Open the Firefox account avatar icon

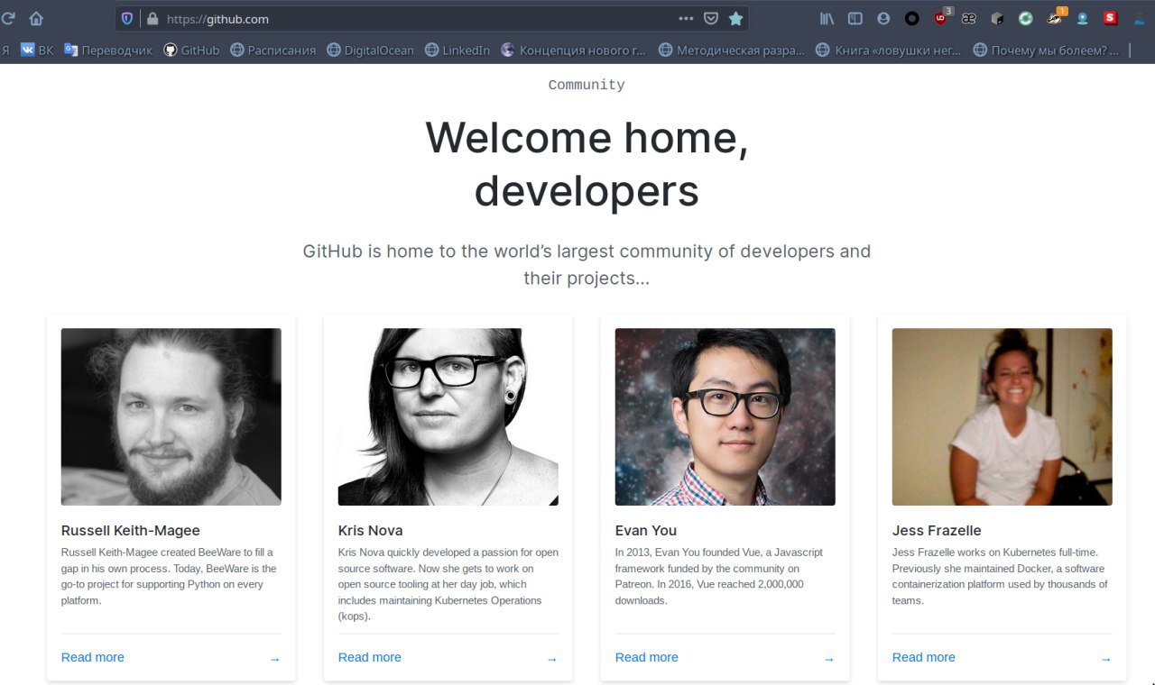(883, 18)
